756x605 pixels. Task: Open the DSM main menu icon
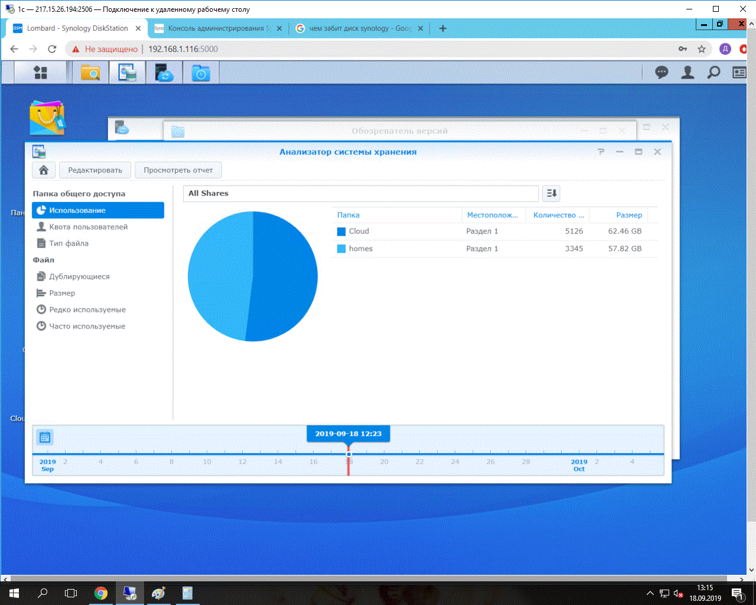tap(40, 73)
